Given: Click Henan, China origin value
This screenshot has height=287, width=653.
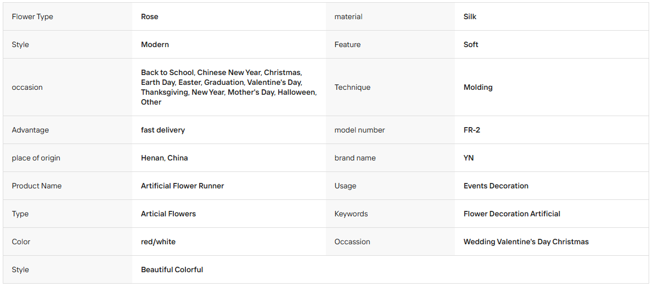Looking at the screenshot, I should 165,158.
